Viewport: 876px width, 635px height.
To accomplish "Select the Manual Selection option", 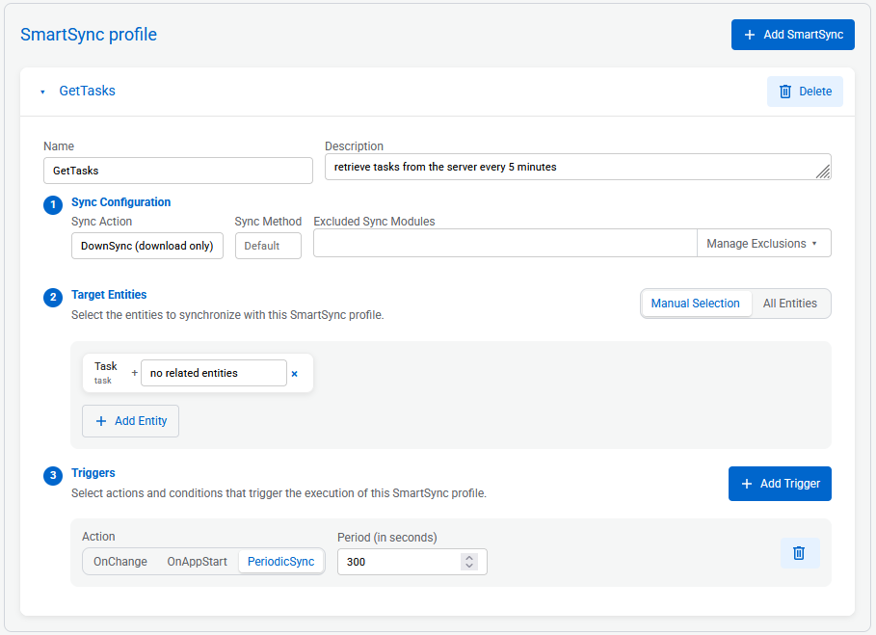I will [x=695, y=304].
